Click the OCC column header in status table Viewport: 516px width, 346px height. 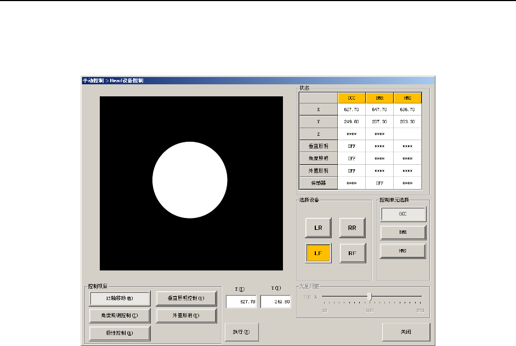click(351, 98)
